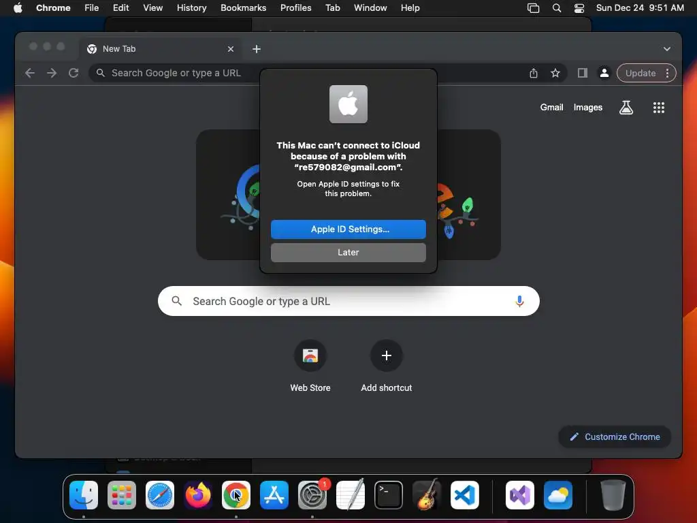Open Terminal from the Dock
Image resolution: width=697 pixels, height=523 pixels.
coord(389,495)
